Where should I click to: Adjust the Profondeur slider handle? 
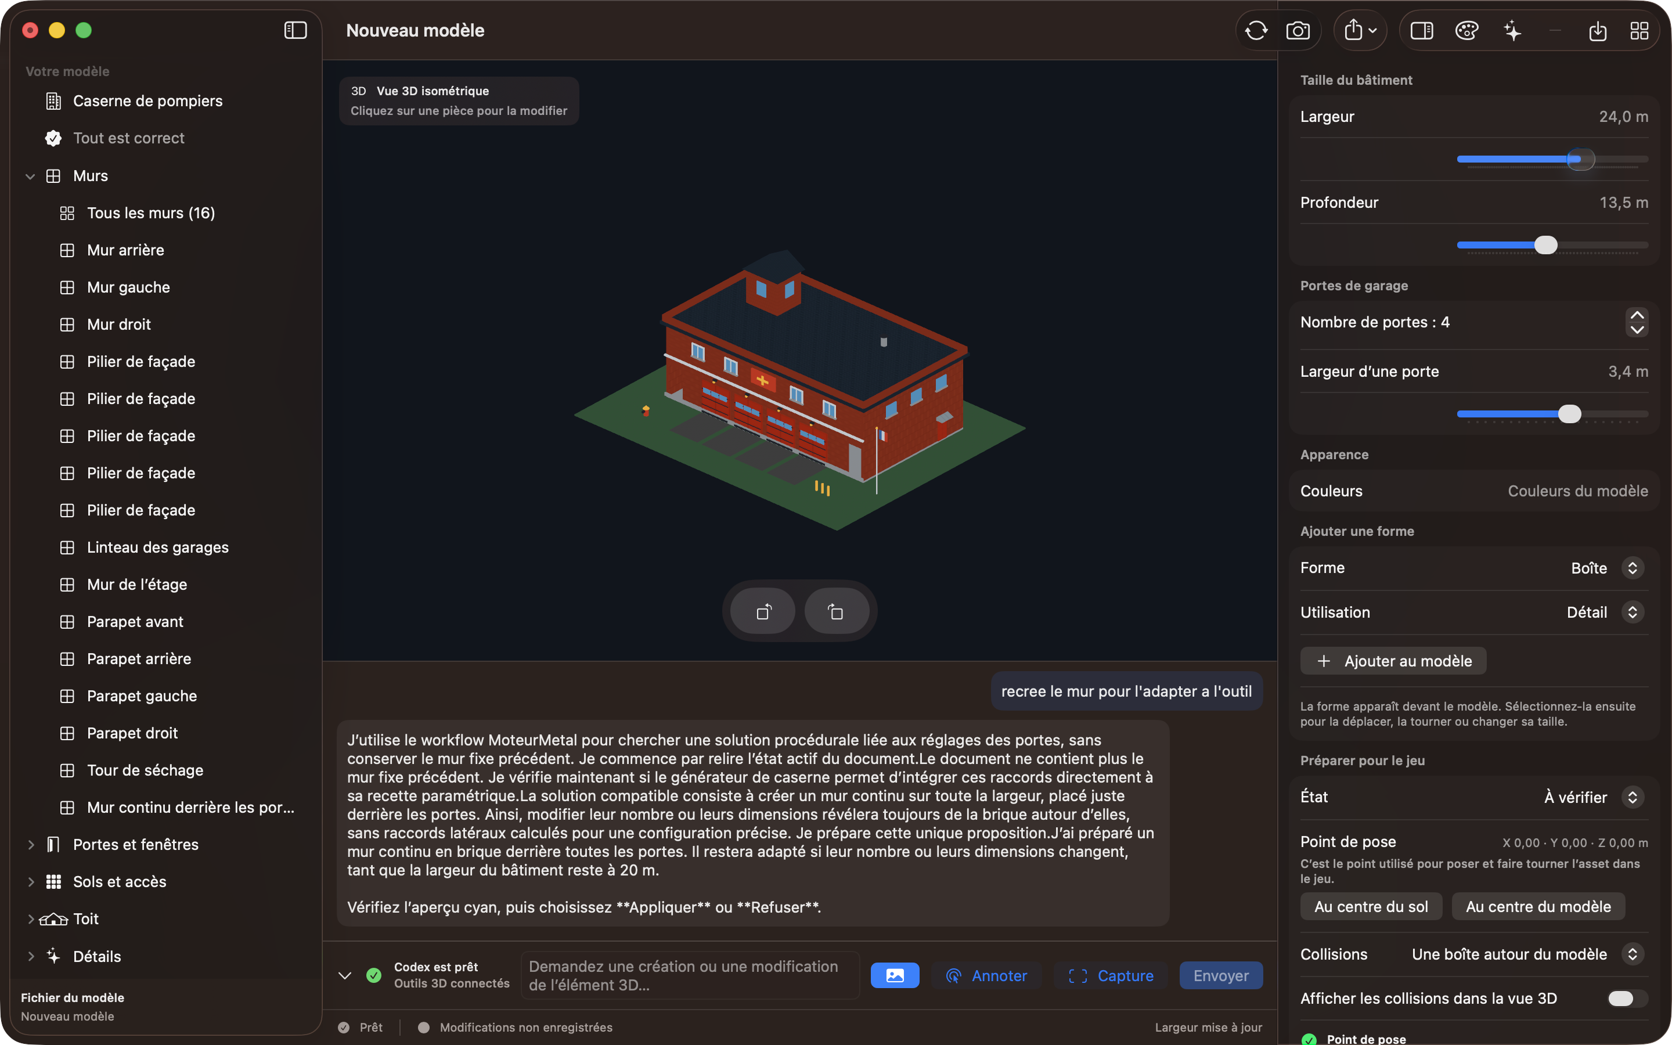click(1545, 244)
